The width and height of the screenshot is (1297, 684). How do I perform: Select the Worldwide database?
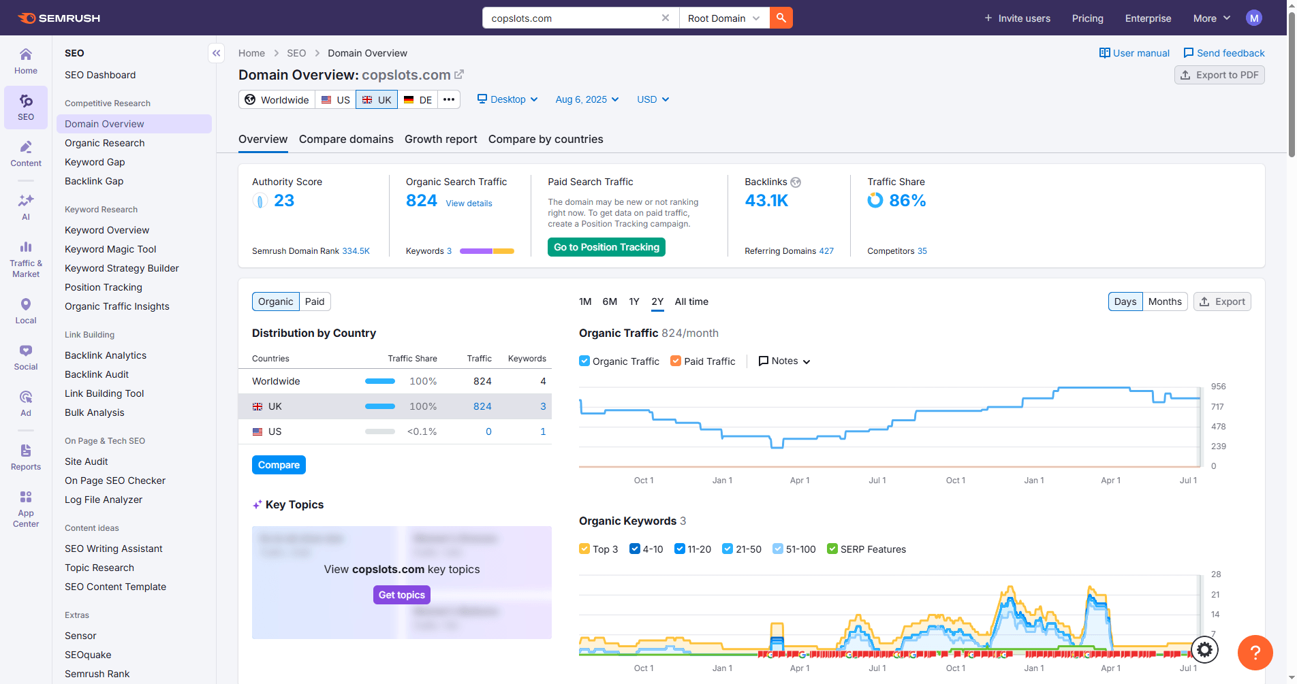[x=277, y=99]
